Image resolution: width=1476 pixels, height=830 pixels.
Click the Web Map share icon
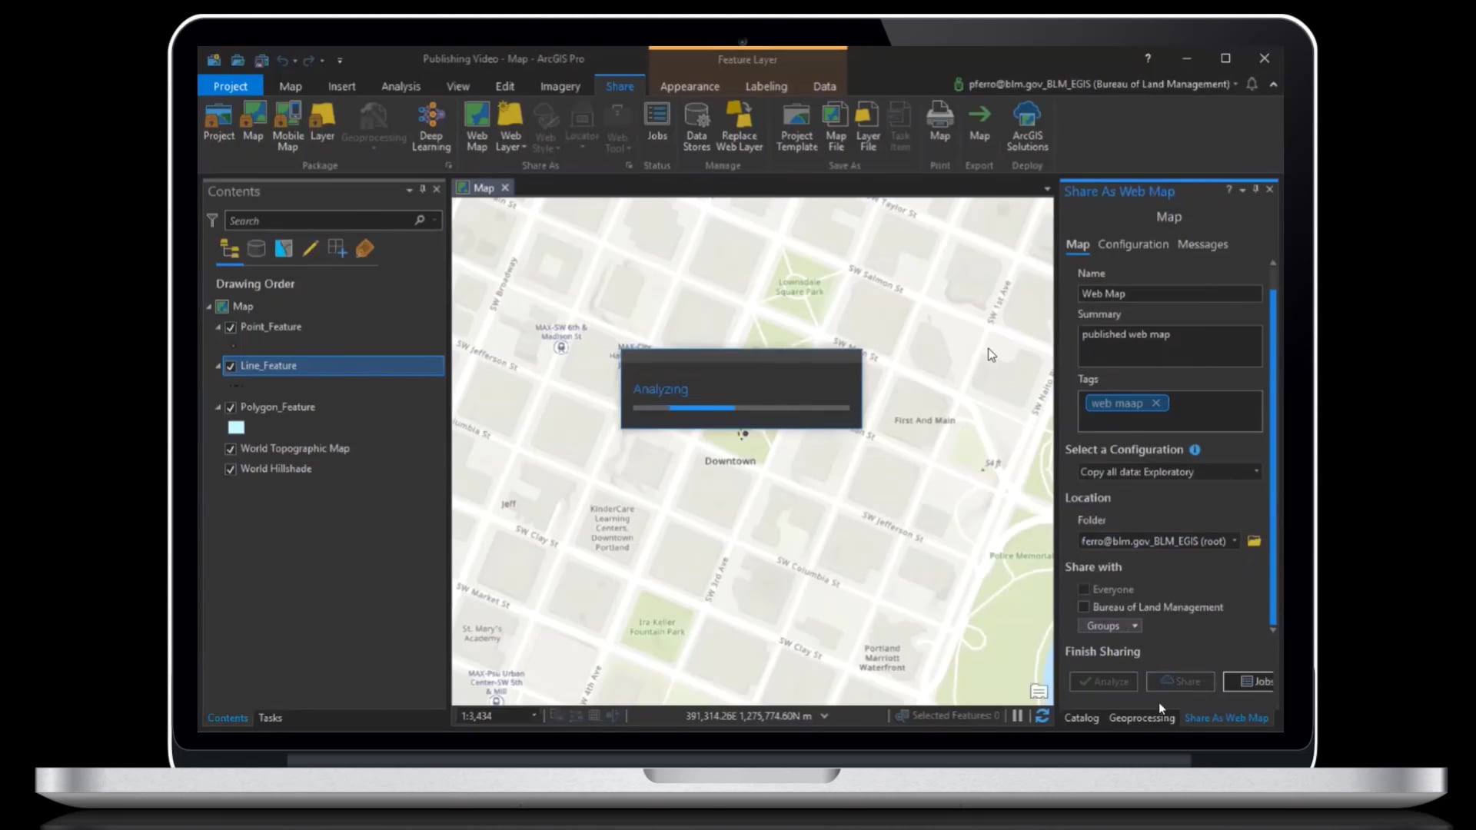point(477,127)
